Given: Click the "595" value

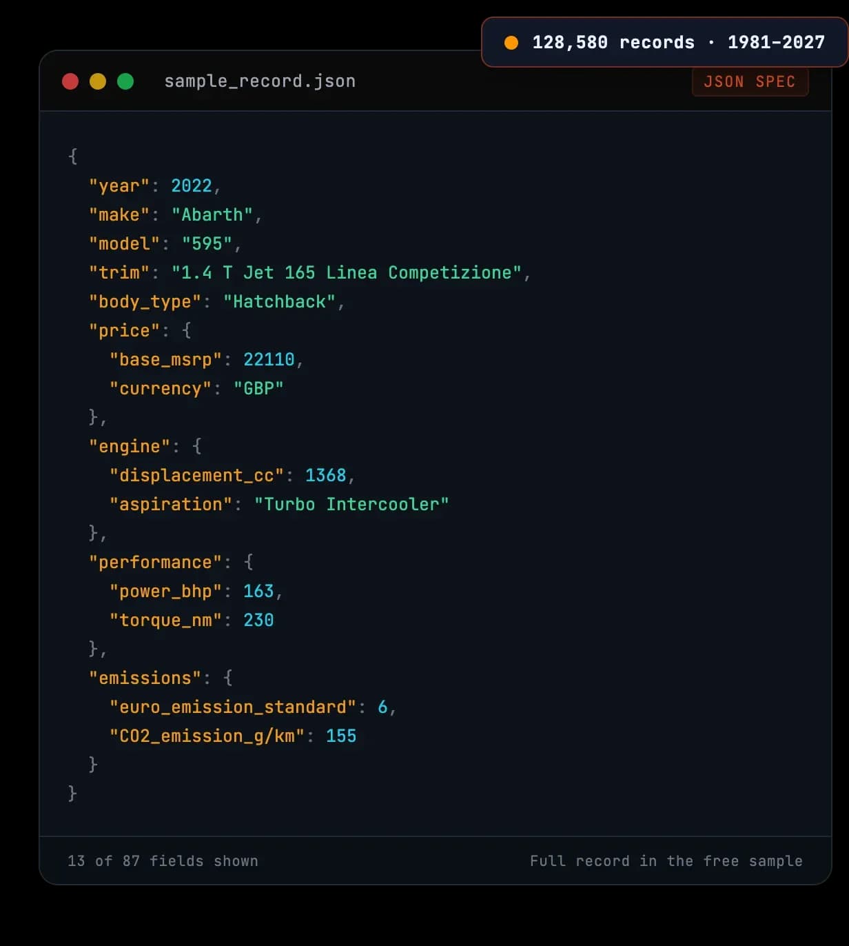Looking at the screenshot, I should click(207, 244).
